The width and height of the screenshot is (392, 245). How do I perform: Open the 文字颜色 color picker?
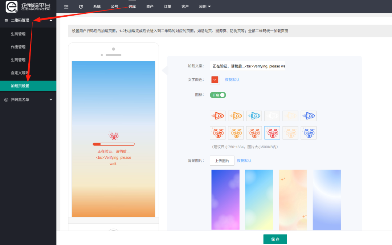point(215,79)
